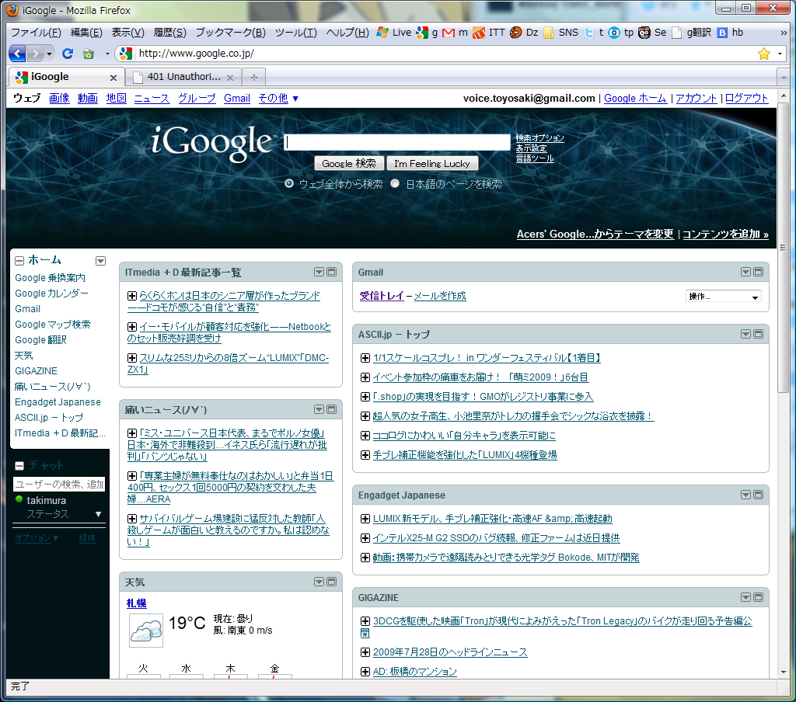Click the green home toolbar icon
The height and width of the screenshot is (702, 796).
coord(89,54)
